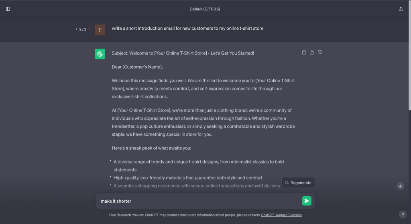Click the thumbs up icon

312,52
